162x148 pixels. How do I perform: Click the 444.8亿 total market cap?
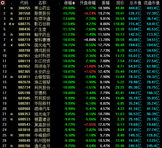(135, 8)
